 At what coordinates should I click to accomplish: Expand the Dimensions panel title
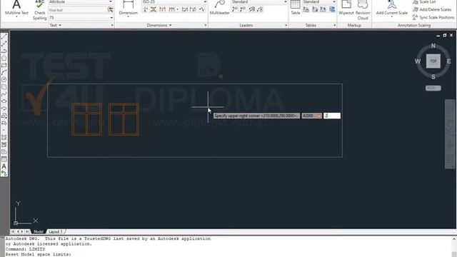click(159, 26)
